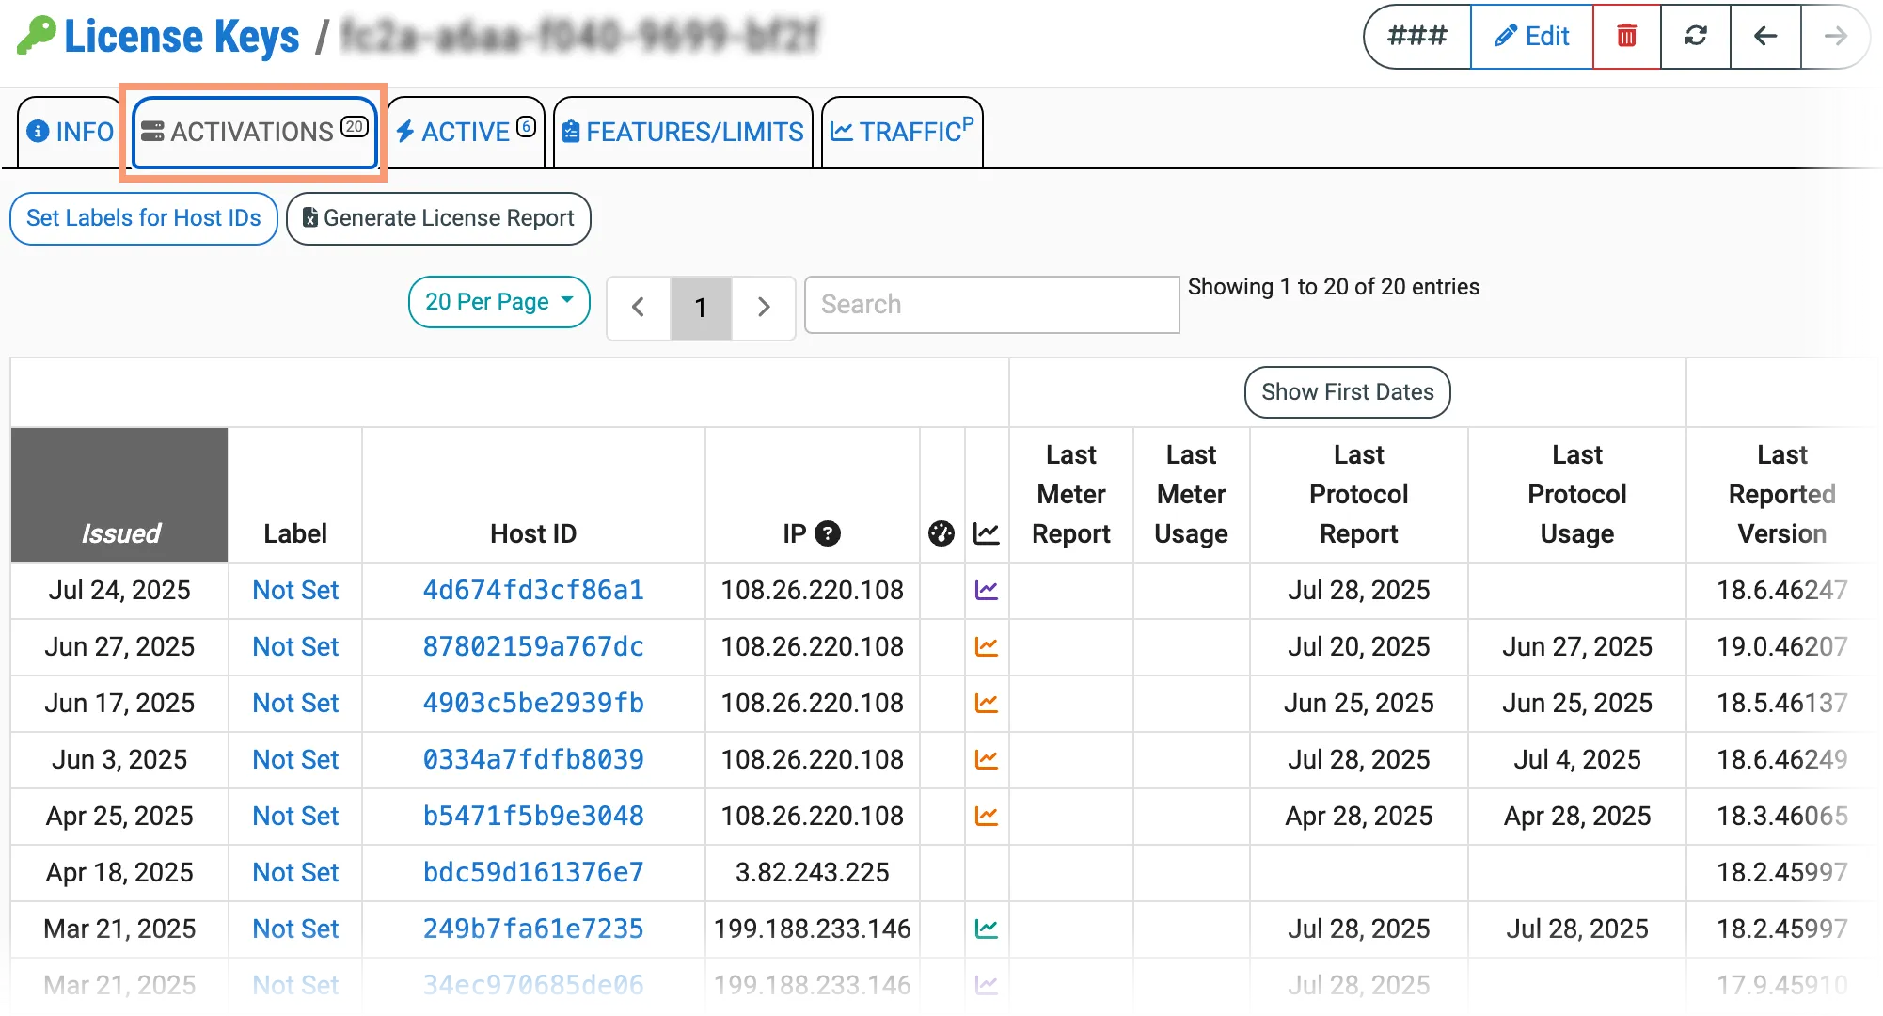Open usage chart for host 249b7fa61e7235
The image size is (1883, 1016).
[x=987, y=929]
